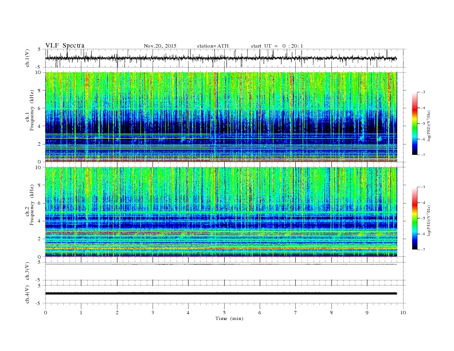Click the ch.1 'Frequency (kHz)' axis label

pos(32,110)
